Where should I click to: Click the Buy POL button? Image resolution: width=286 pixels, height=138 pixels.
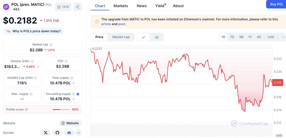pos(276,4)
